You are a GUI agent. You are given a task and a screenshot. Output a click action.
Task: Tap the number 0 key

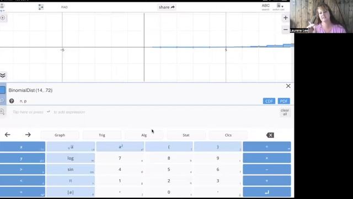click(x=169, y=192)
